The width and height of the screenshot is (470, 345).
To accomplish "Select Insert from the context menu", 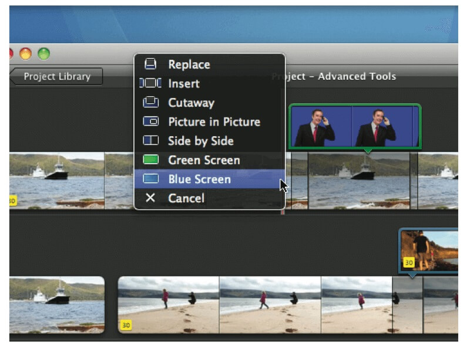I will pyautogui.click(x=184, y=83).
